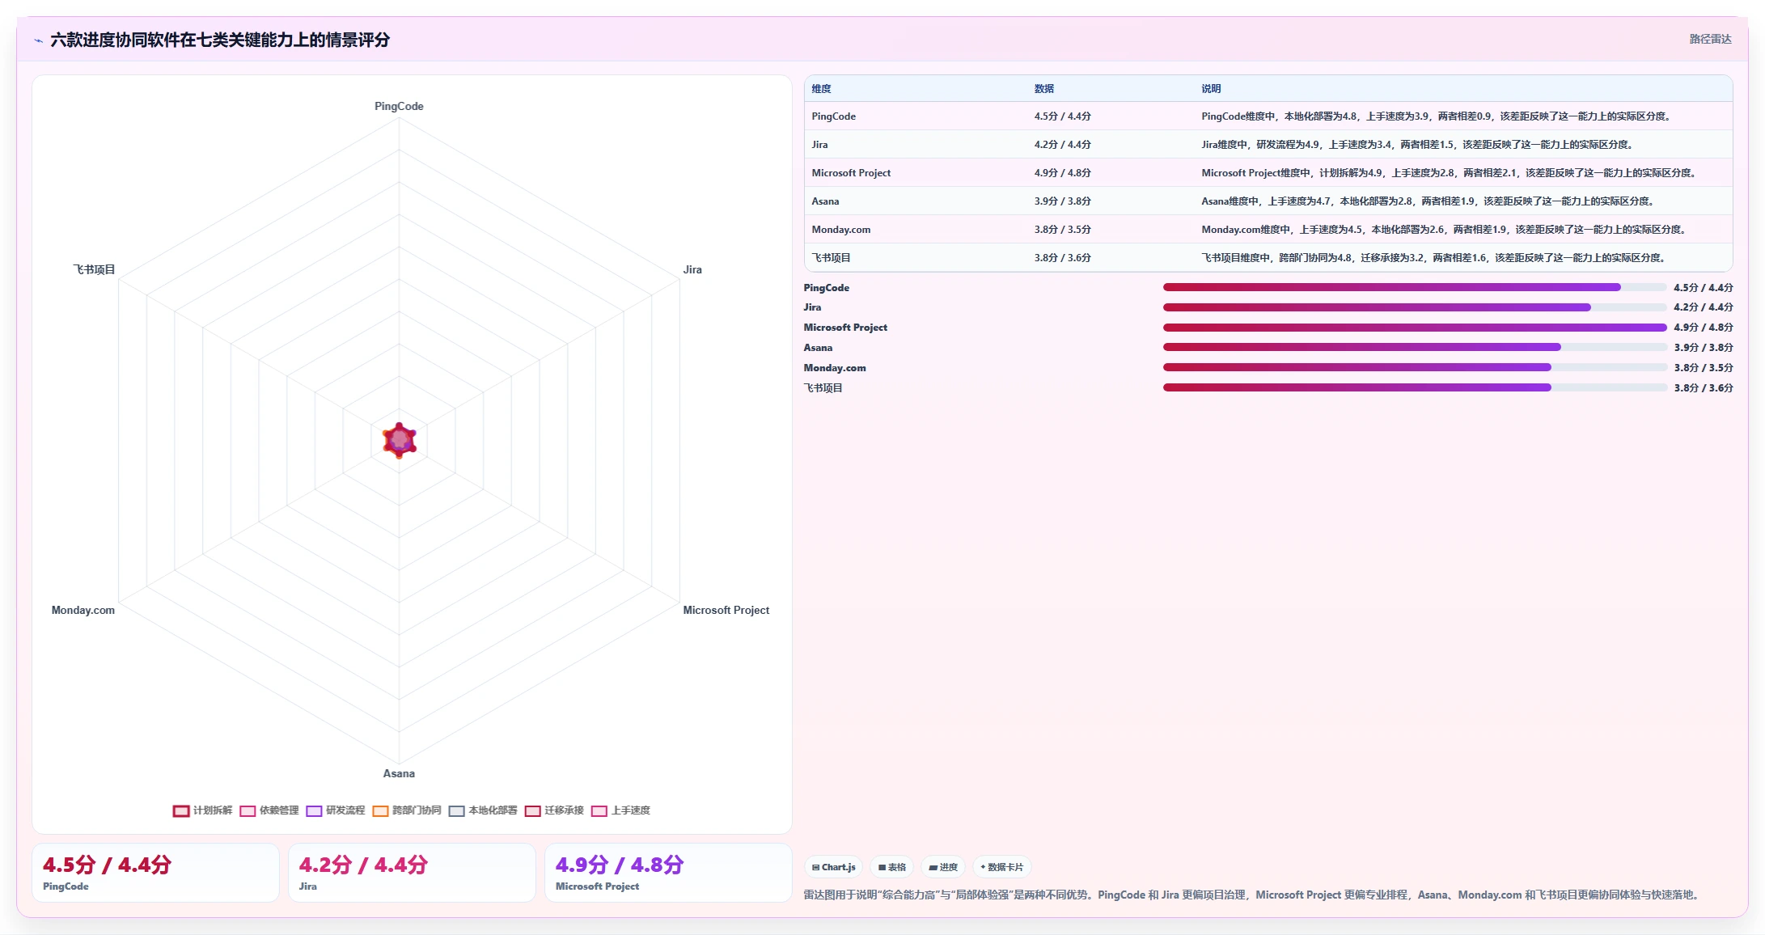Click the Asana radar axis label

[x=399, y=773]
